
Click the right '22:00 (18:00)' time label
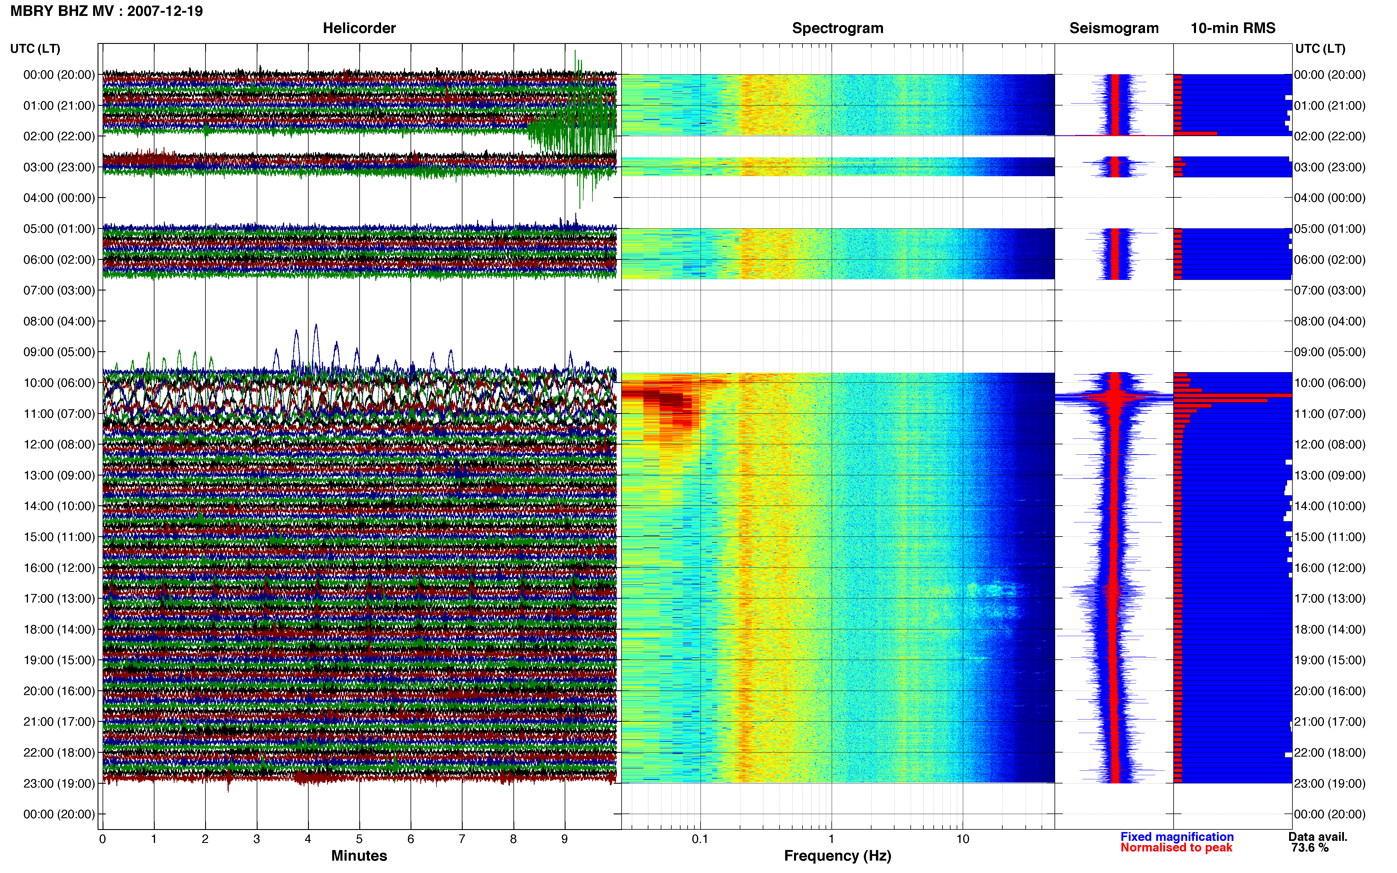pos(1330,752)
